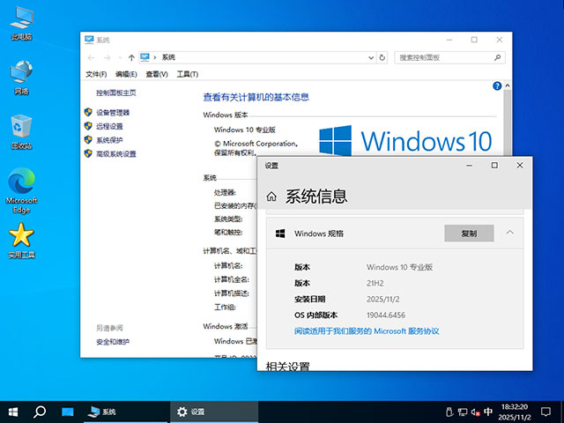Maximize the Settings window
This screenshot has width=564, height=423.
pyautogui.click(x=494, y=166)
